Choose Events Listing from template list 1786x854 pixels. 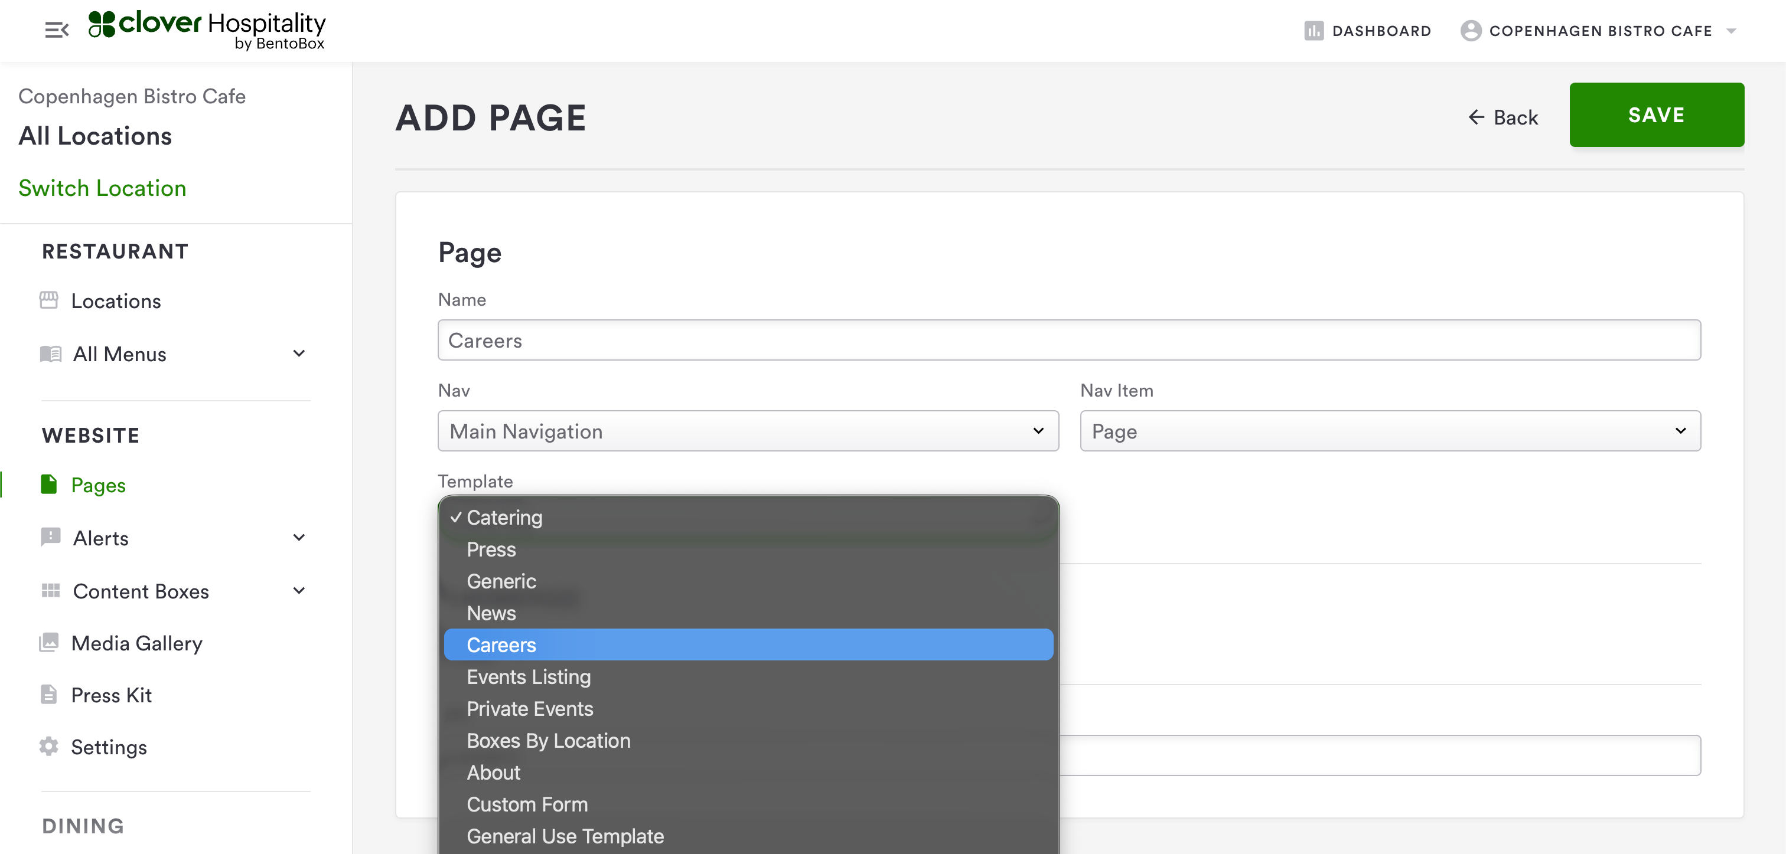[x=529, y=676]
